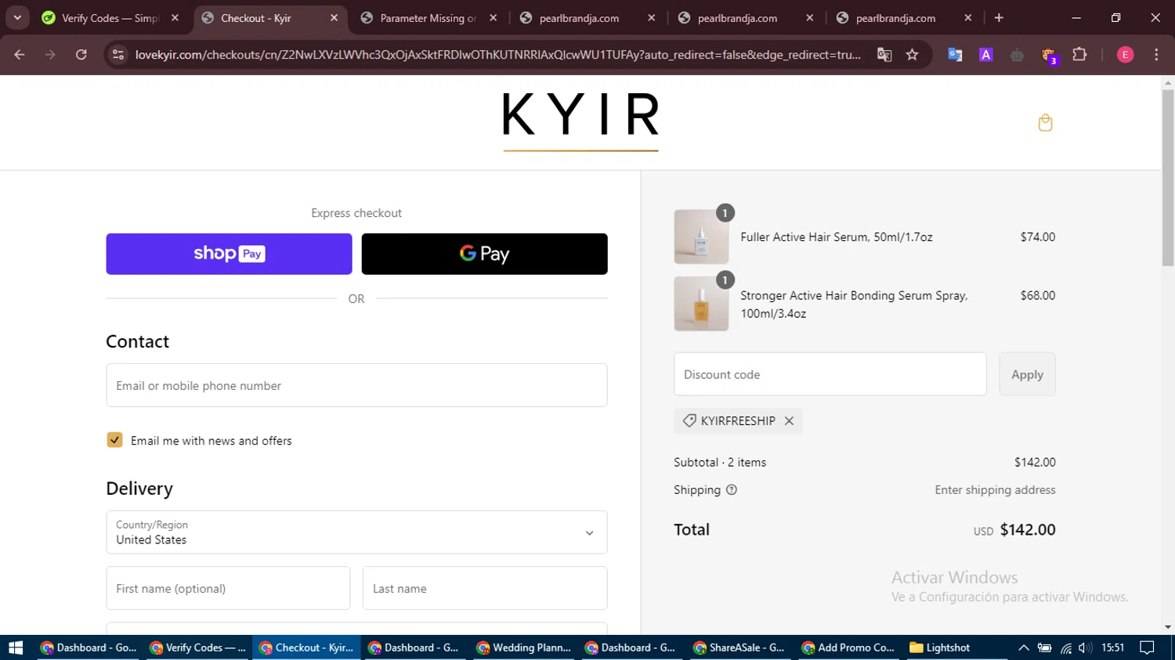
Task: Focus the Last name field
Action: pos(485,588)
